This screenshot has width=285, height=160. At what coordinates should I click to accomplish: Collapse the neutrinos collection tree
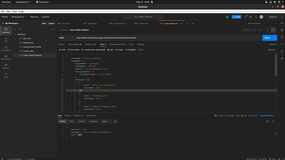[15, 34]
